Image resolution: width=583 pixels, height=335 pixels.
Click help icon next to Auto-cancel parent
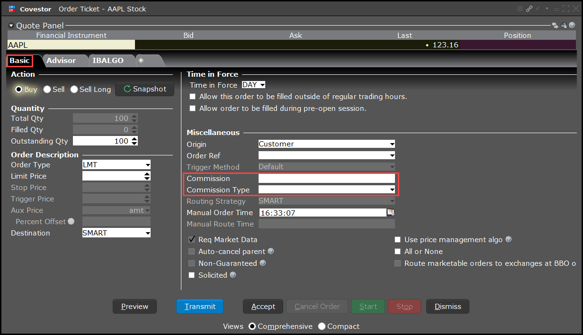271,251
